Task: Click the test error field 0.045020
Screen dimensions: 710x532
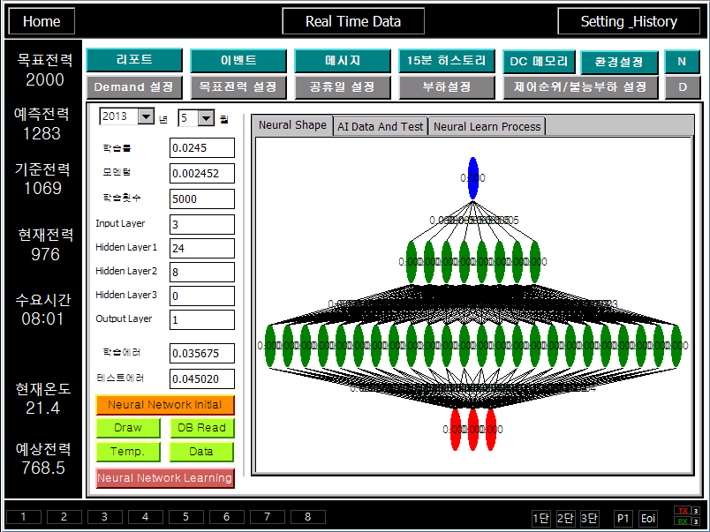Action: (x=202, y=379)
